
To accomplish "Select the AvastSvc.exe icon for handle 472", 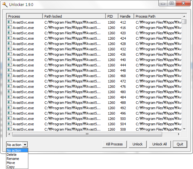I will point(9,81).
